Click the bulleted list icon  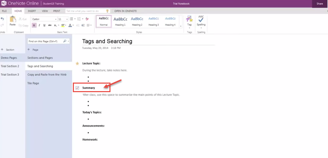[71, 19]
